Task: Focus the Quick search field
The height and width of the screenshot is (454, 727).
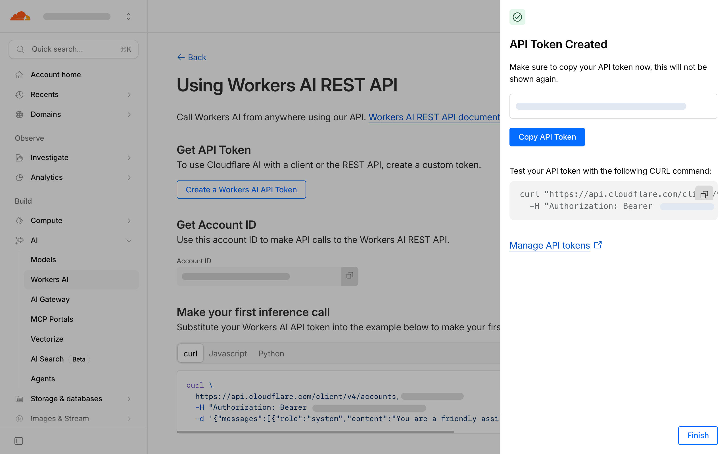Action: pos(74,49)
